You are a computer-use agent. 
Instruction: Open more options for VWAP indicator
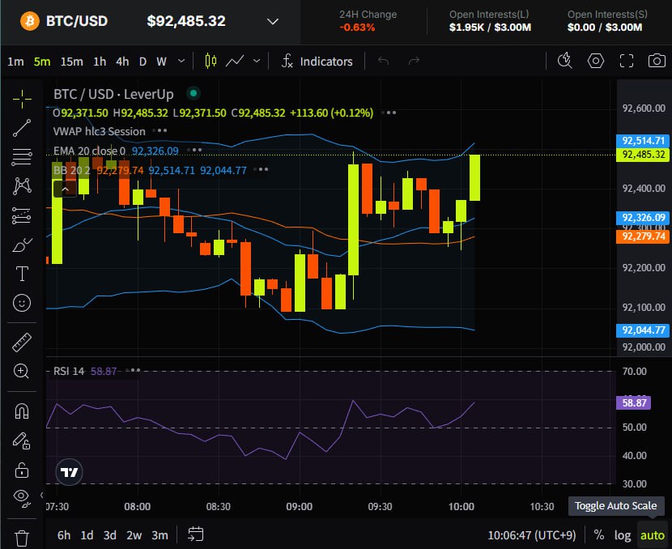[x=159, y=130]
